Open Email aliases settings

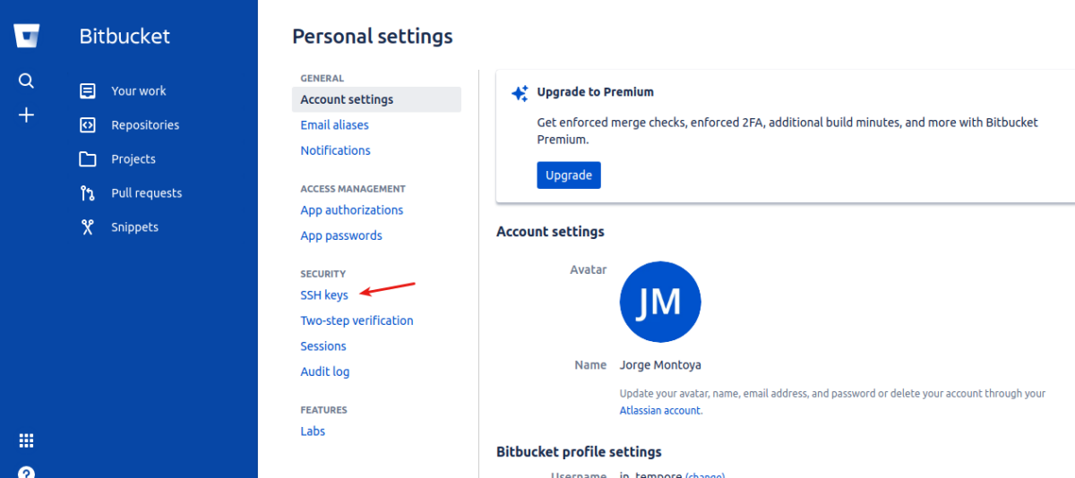(x=334, y=125)
